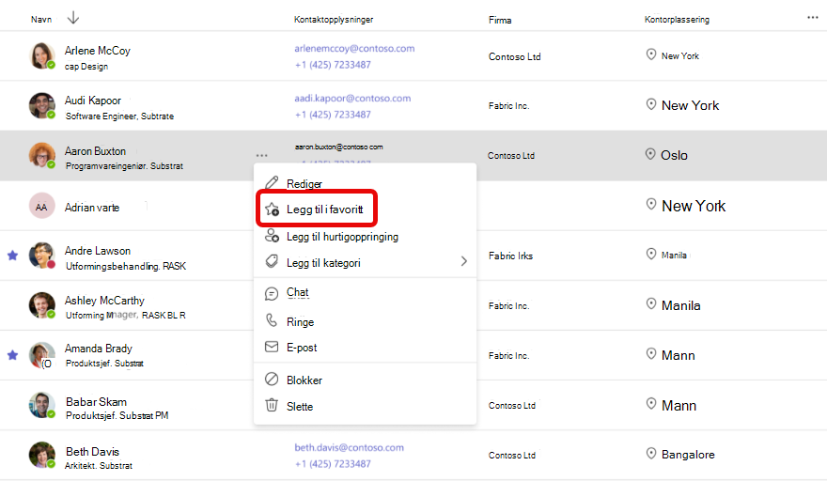Click the star icon for Legg til i favoritt
The height and width of the screenshot is (481, 827).
[273, 209]
